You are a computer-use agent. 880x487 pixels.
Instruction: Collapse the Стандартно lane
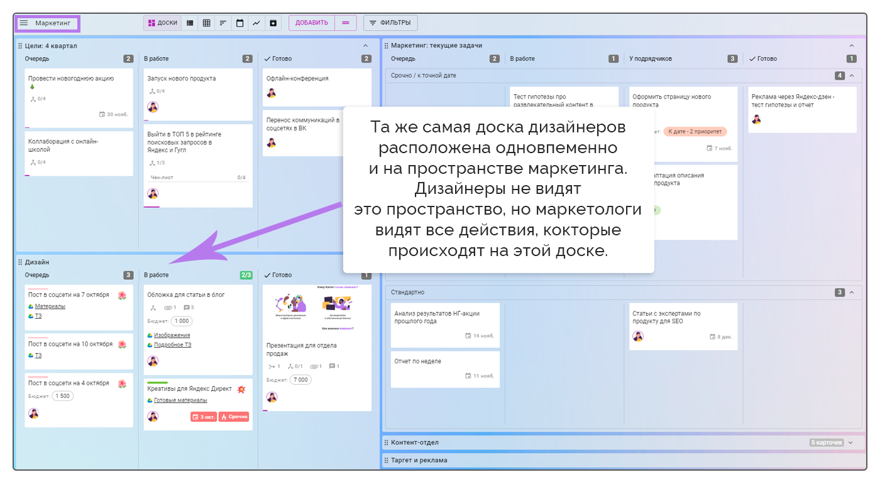852,292
